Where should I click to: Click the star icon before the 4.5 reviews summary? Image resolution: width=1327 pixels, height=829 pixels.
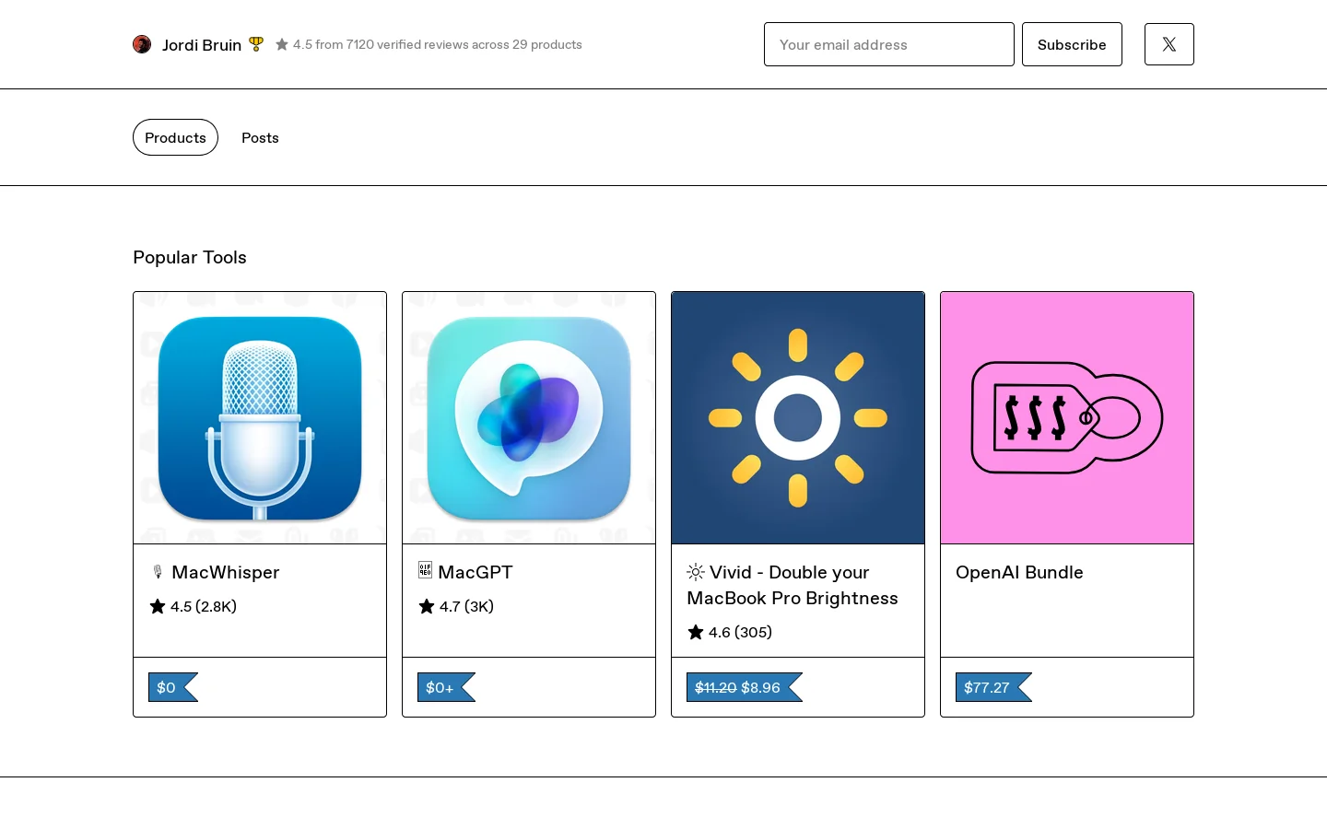282,44
